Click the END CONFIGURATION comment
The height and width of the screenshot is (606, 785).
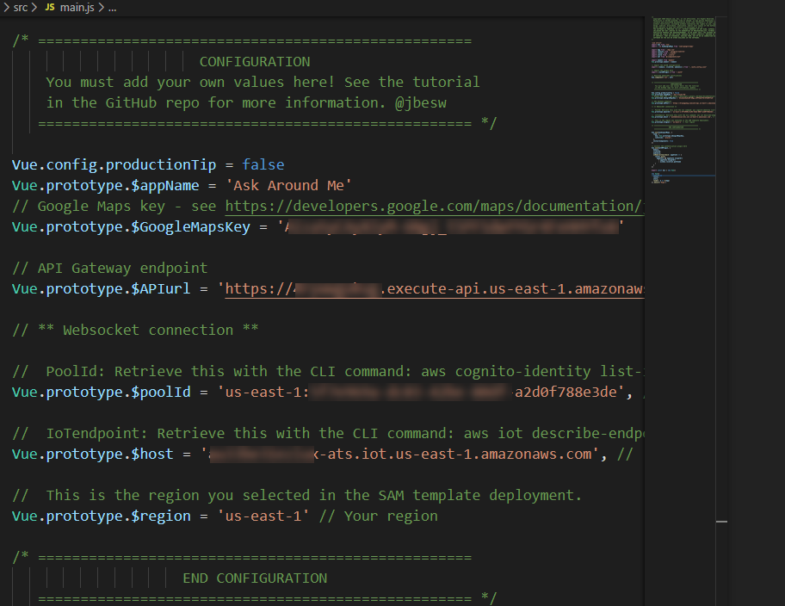[x=254, y=578]
